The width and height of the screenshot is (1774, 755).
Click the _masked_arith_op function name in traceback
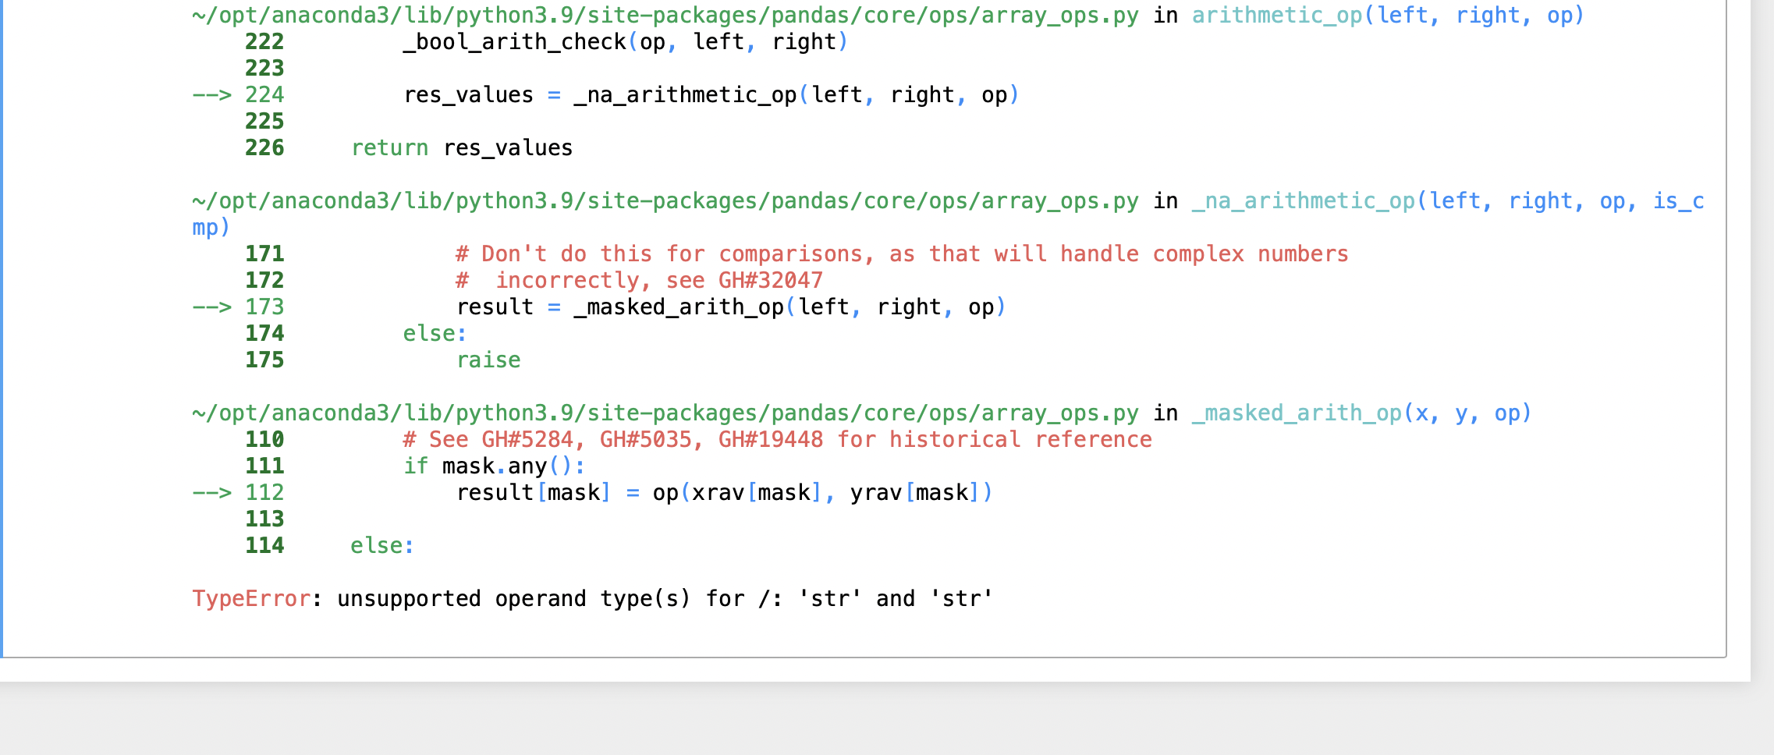[x=1297, y=413]
